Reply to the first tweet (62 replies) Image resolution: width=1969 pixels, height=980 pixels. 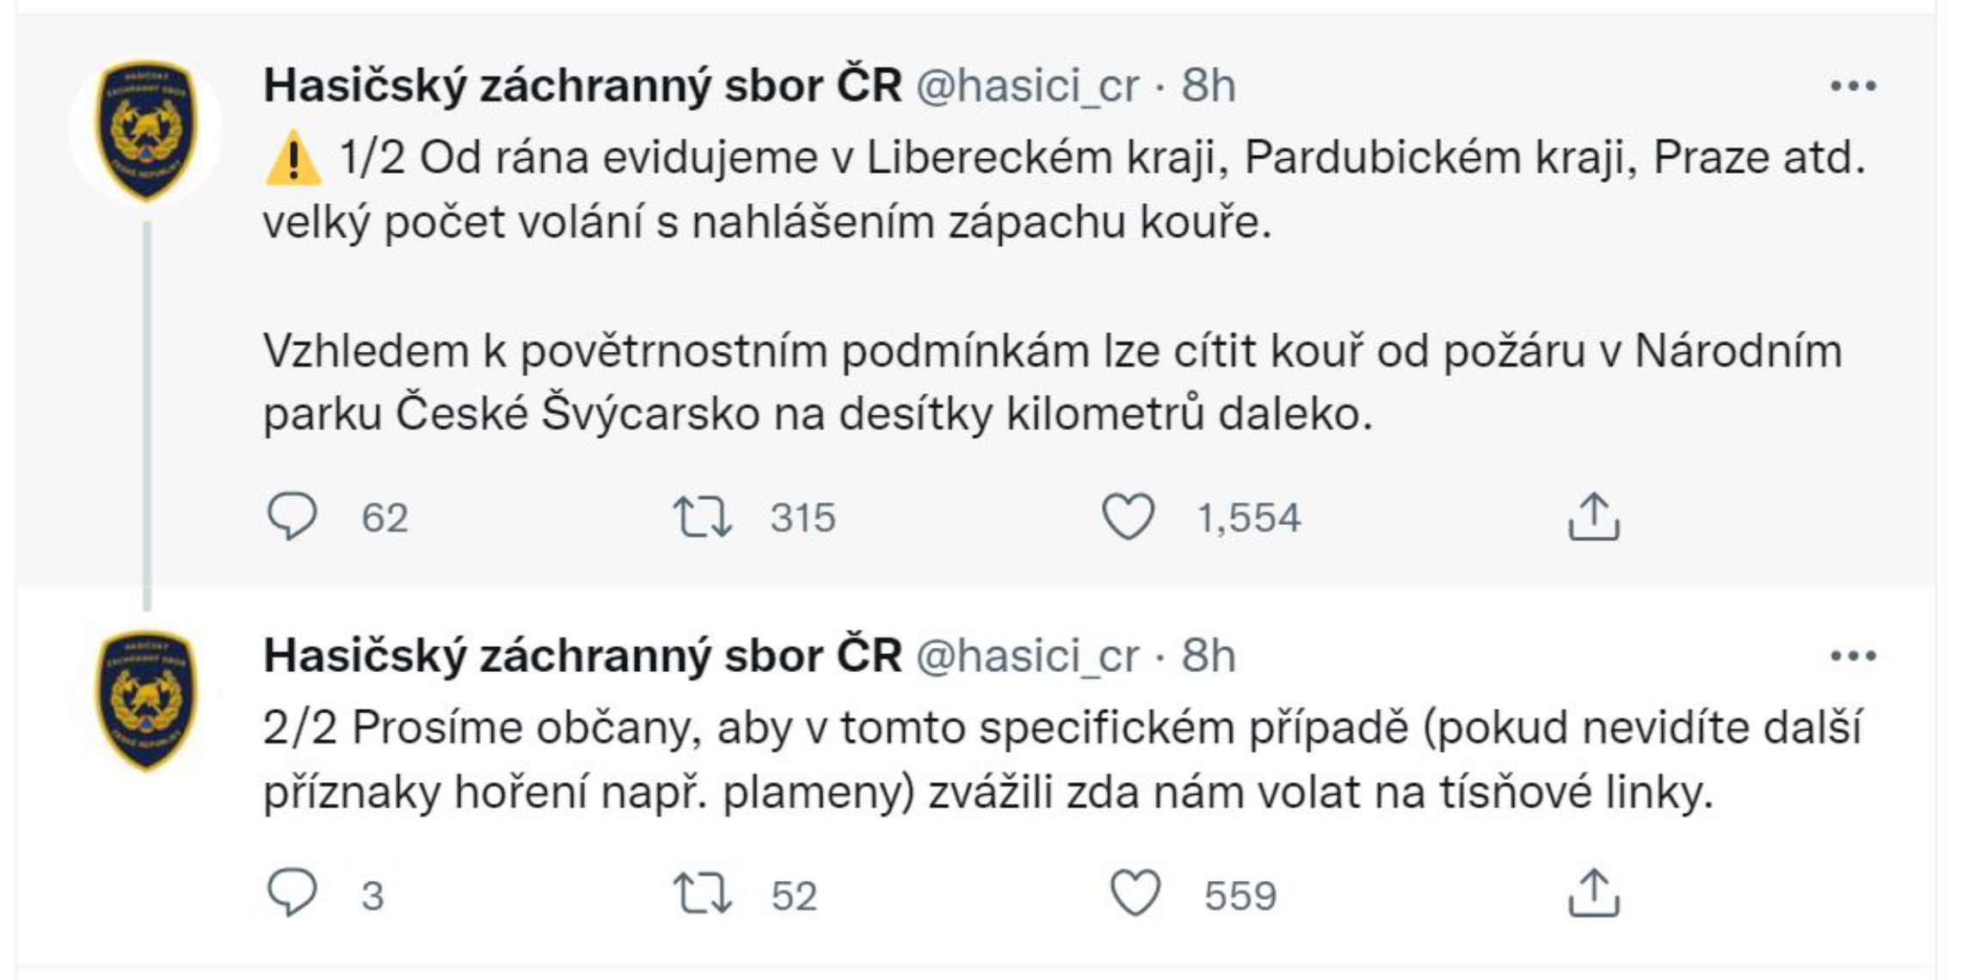(x=292, y=516)
